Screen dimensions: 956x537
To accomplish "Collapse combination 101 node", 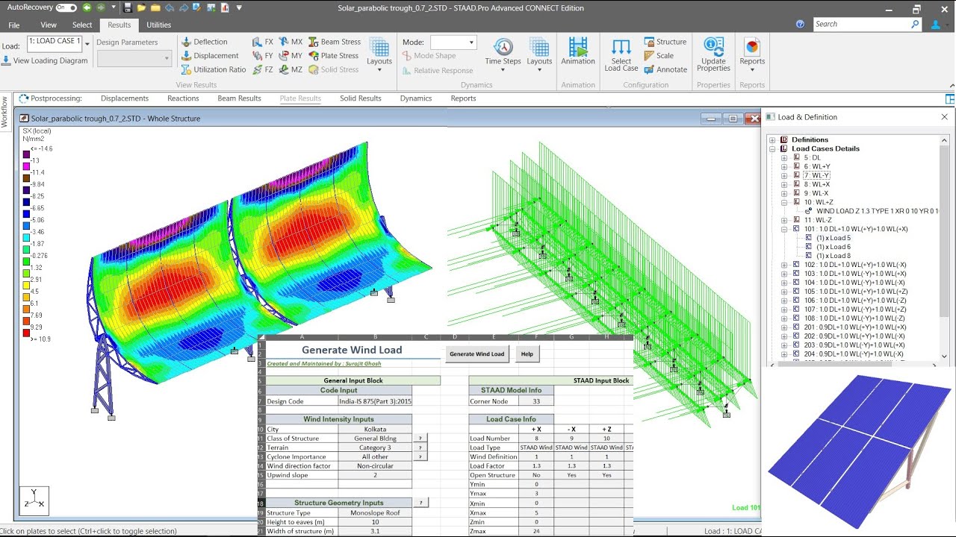I will (784, 229).
